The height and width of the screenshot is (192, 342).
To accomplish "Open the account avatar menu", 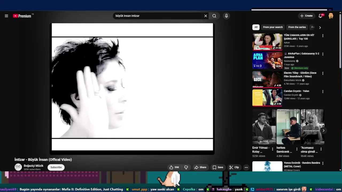I will 331,16.
